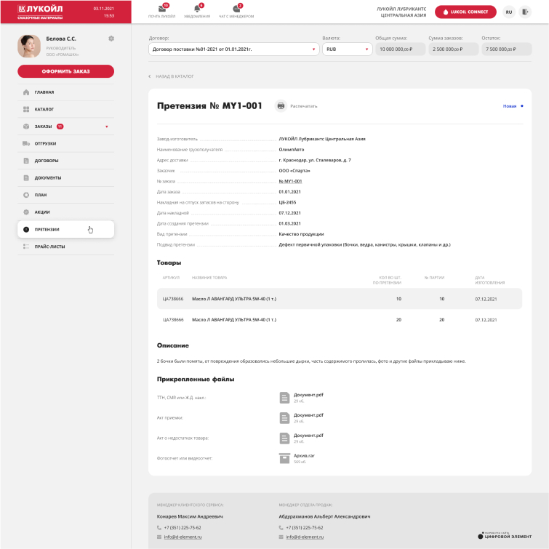Open Прайс-листы sidebar item
Screen dimensions: 549x549
pyautogui.click(x=49, y=247)
